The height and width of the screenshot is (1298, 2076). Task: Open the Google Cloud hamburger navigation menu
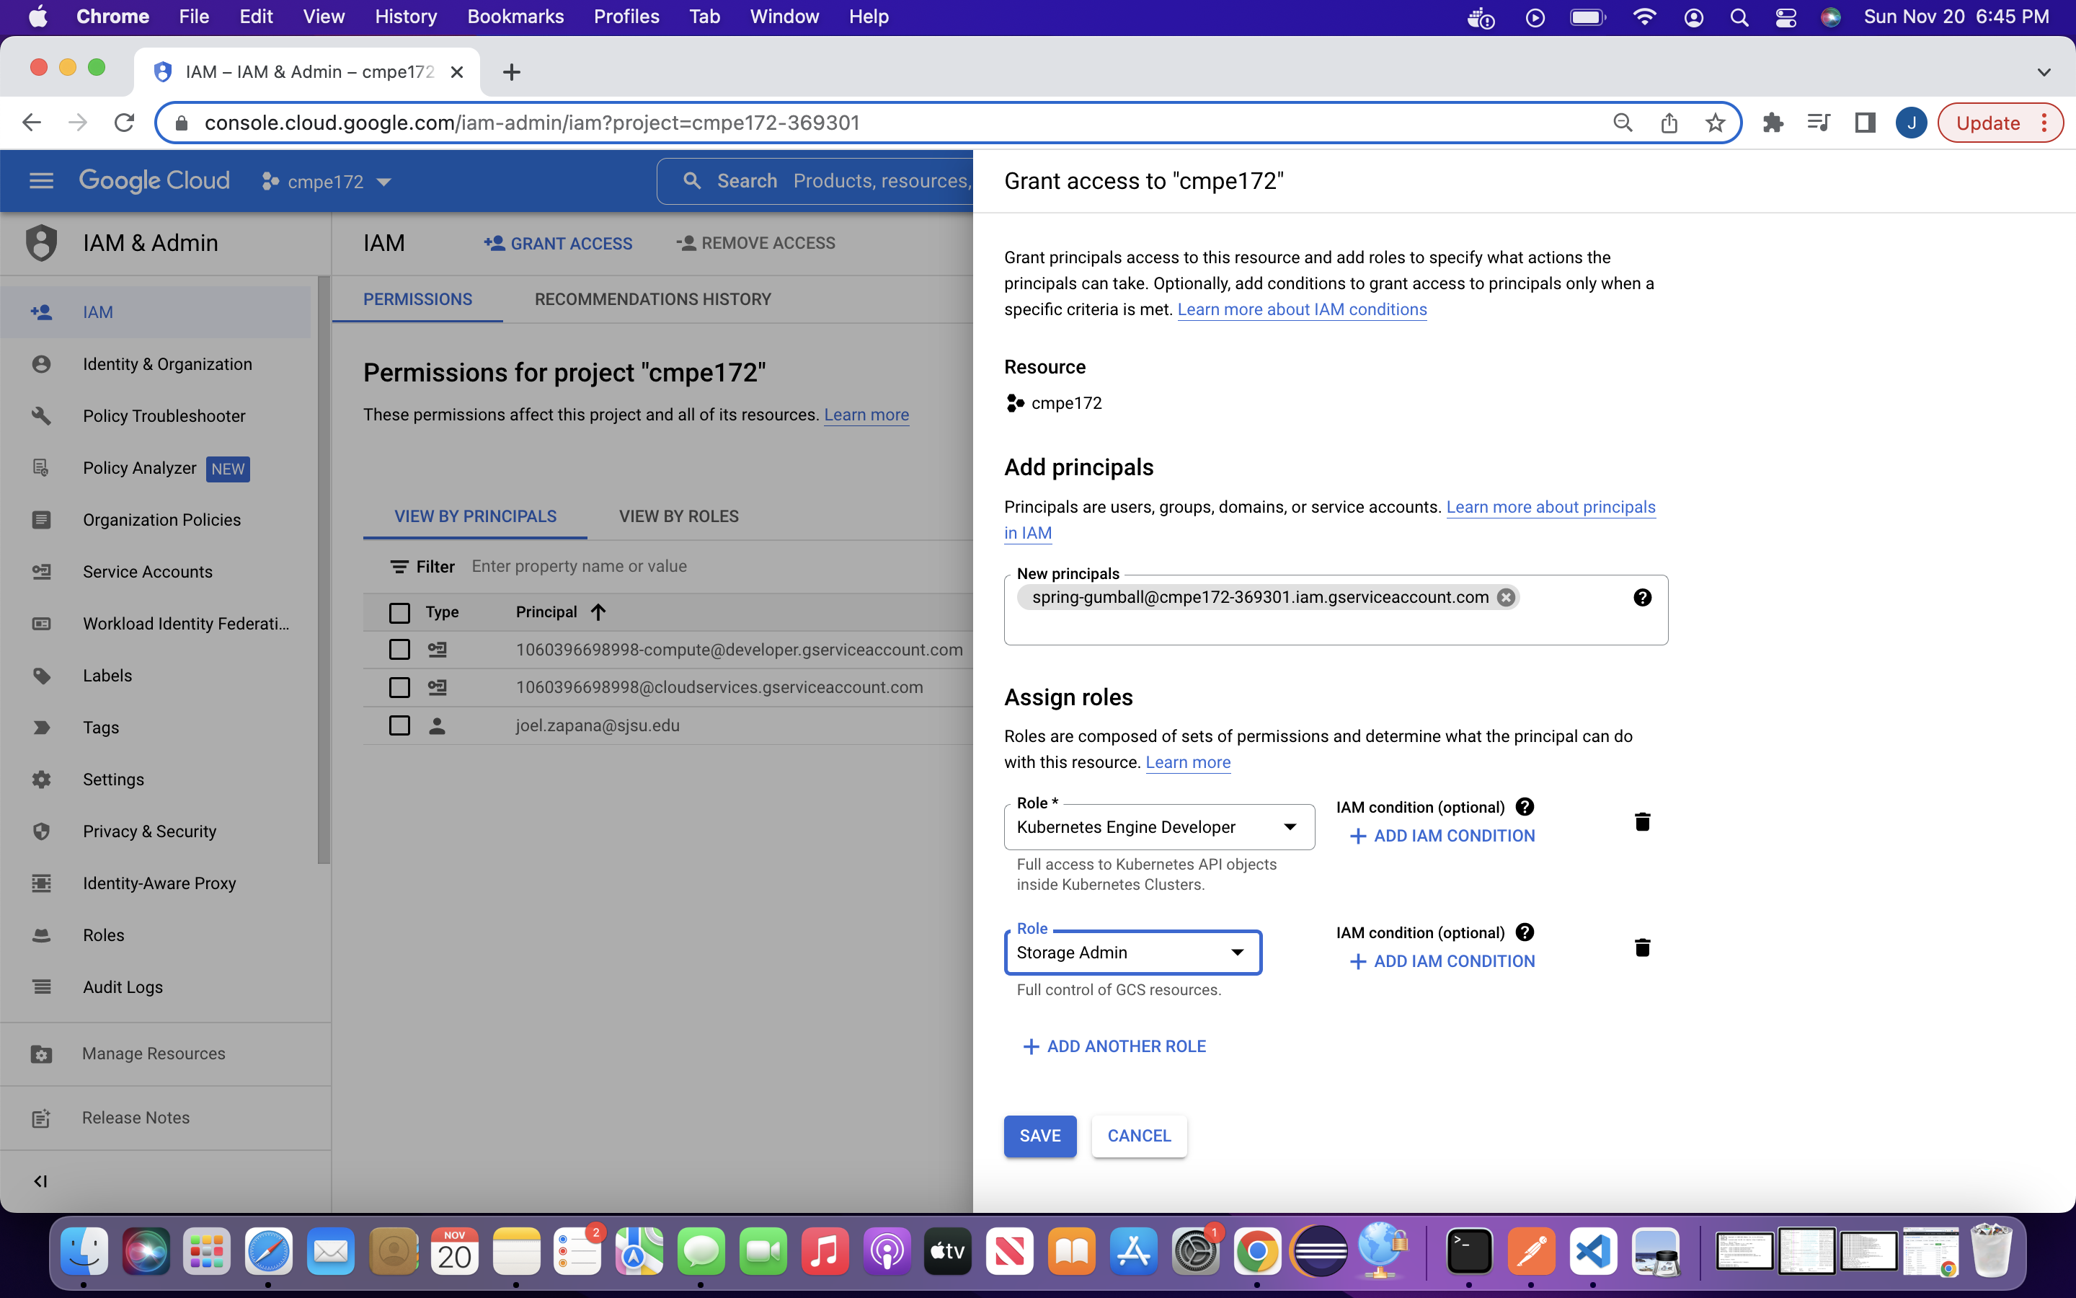[x=41, y=181]
